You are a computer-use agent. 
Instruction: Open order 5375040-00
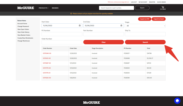click(47, 53)
